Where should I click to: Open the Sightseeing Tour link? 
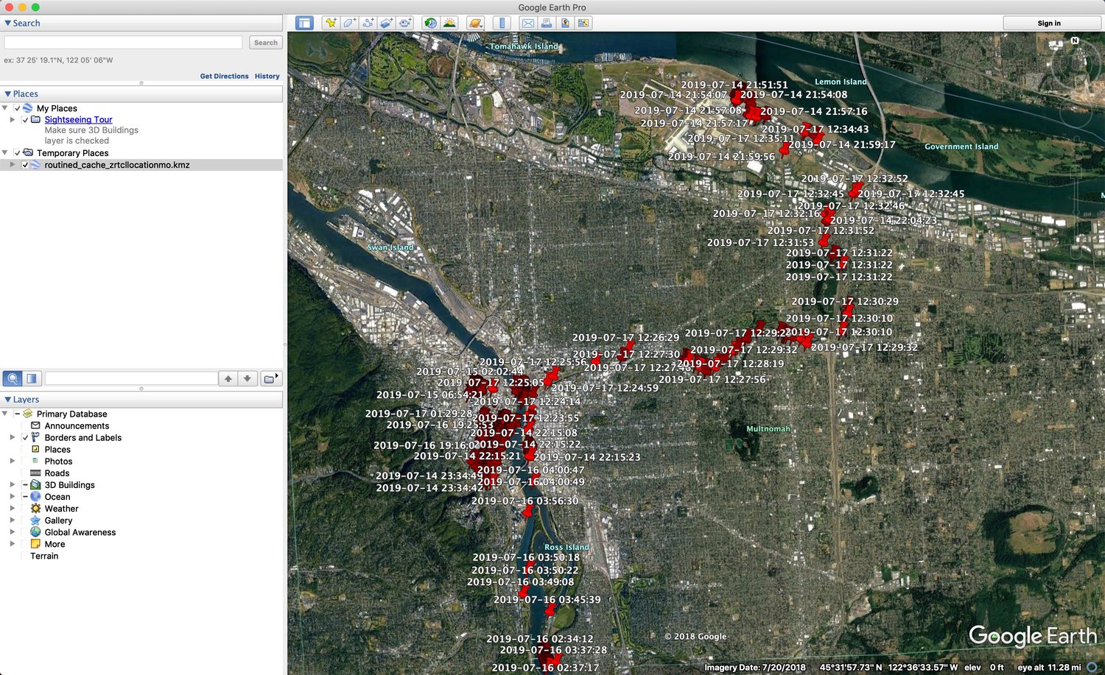(x=78, y=119)
